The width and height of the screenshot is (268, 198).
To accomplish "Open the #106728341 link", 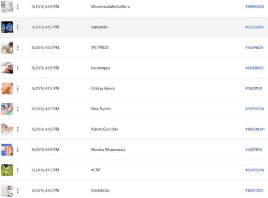I will [x=255, y=130].
